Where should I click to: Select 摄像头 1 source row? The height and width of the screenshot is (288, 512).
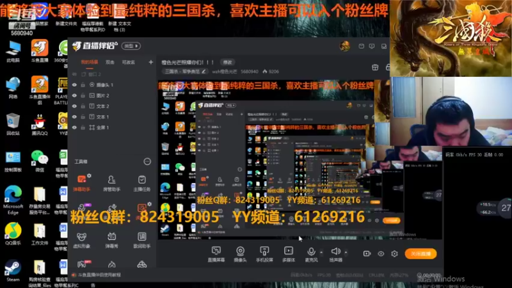[x=113, y=85]
